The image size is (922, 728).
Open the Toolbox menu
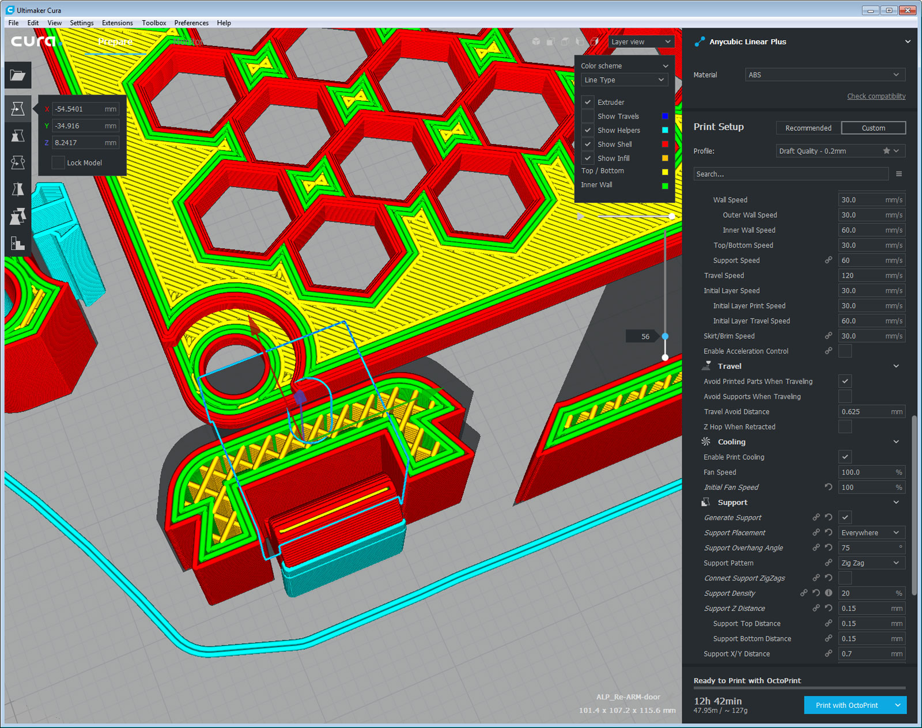154,23
